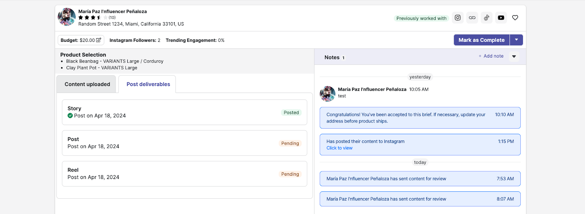Image resolution: width=585 pixels, height=214 pixels.
Task: Open the YouTube channel icon
Action: pyautogui.click(x=501, y=18)
